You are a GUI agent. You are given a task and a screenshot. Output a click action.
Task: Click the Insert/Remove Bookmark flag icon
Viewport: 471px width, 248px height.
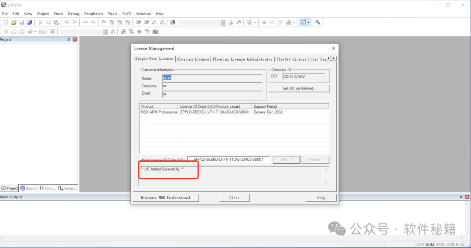[x=104, y=23]
